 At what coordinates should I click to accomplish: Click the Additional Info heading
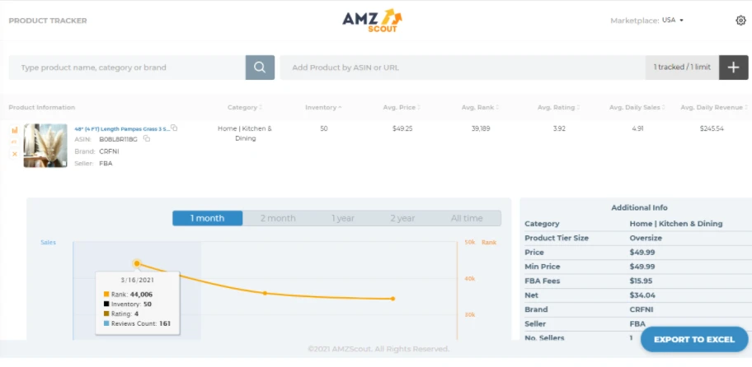tap(639, 207)
